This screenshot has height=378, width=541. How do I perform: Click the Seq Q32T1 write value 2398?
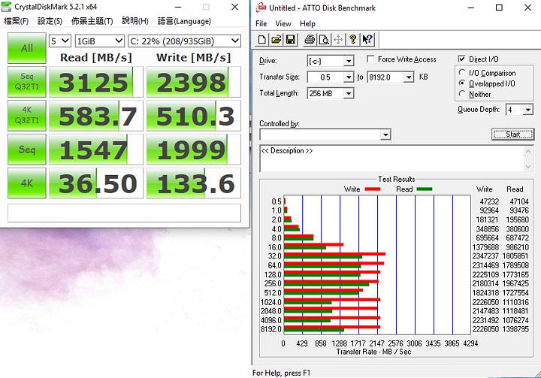click(x=194, y=82)
